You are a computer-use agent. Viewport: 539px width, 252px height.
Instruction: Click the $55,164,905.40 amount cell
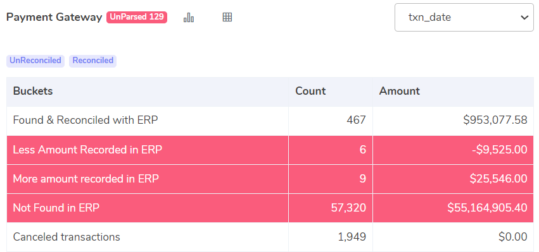pos(453,208)
